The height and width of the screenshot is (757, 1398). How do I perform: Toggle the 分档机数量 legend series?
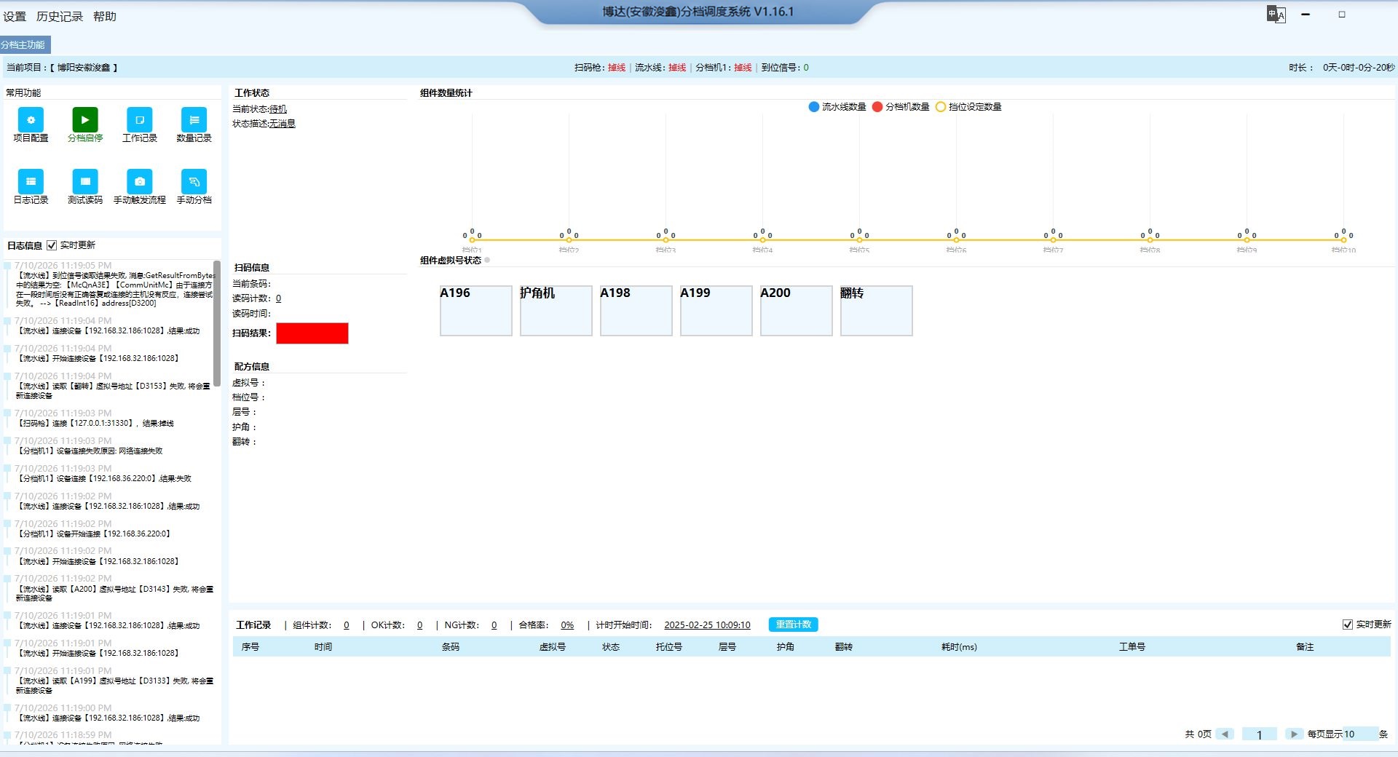point(901,107)
